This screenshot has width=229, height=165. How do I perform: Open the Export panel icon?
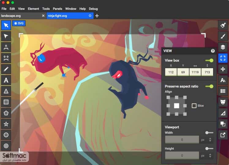(x=223, y=135)
